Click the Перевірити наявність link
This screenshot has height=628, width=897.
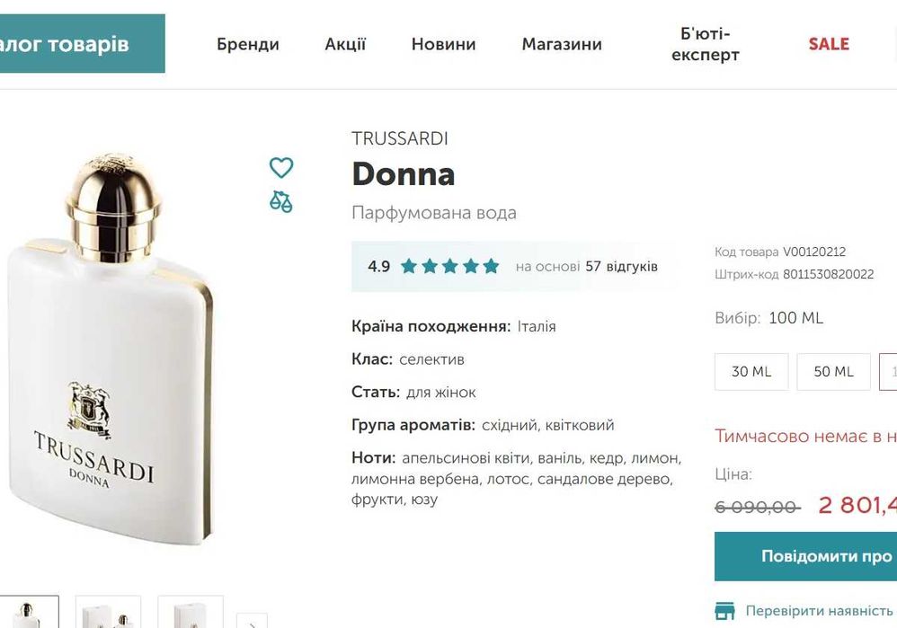(x=820, y=612)
